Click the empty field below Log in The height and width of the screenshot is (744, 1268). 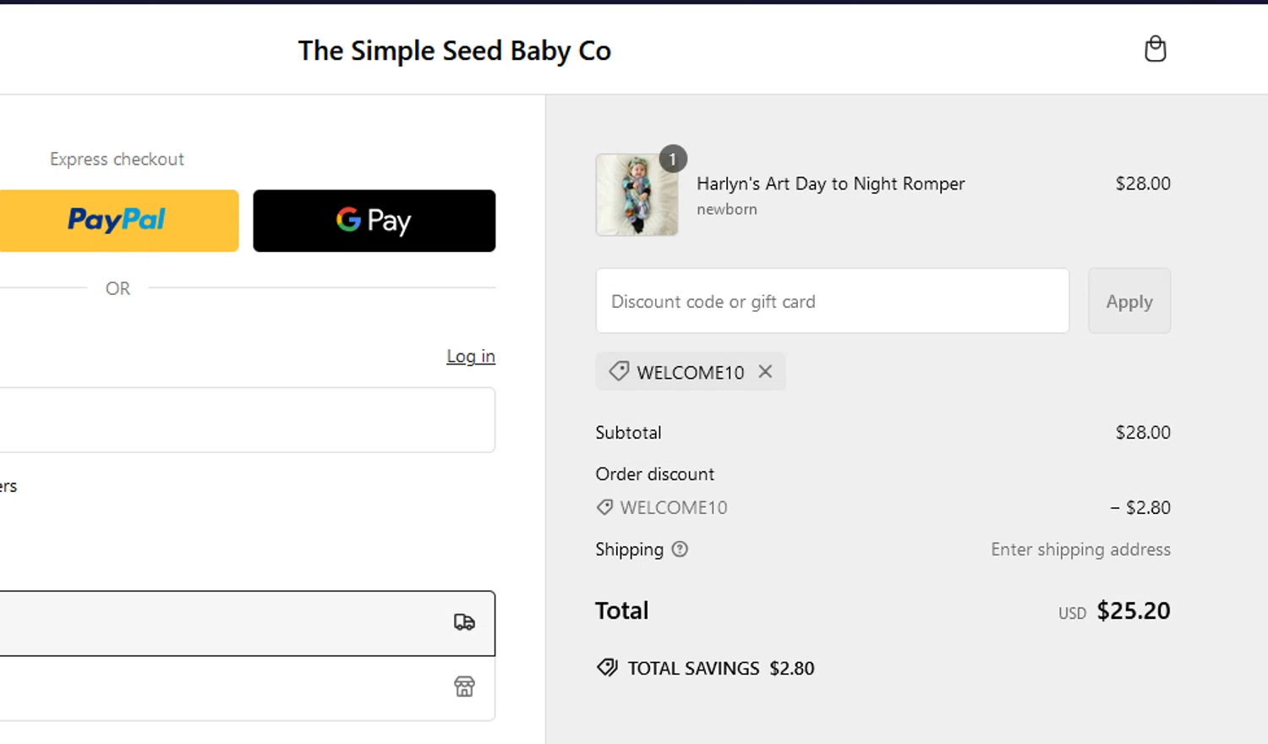(245, 420)
